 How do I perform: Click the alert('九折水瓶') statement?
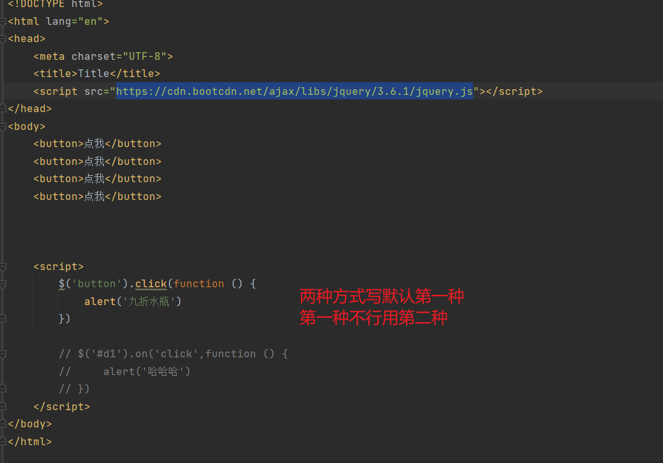(x=133, y=302)
